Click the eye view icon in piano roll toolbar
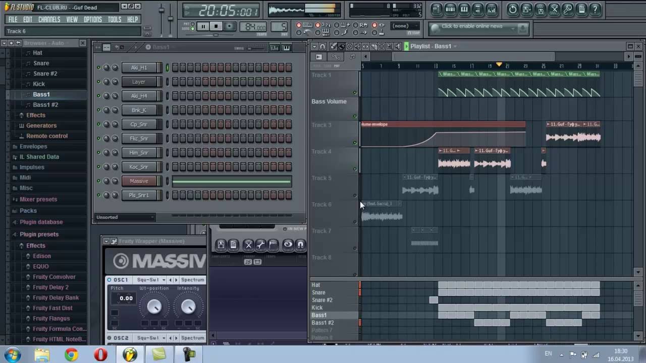Screen dimensions: 646x363 click(288, 245)
